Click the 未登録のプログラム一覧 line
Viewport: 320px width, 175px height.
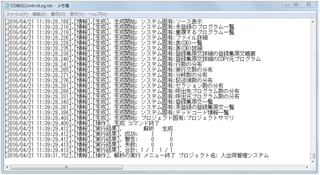tap(120, 27)
